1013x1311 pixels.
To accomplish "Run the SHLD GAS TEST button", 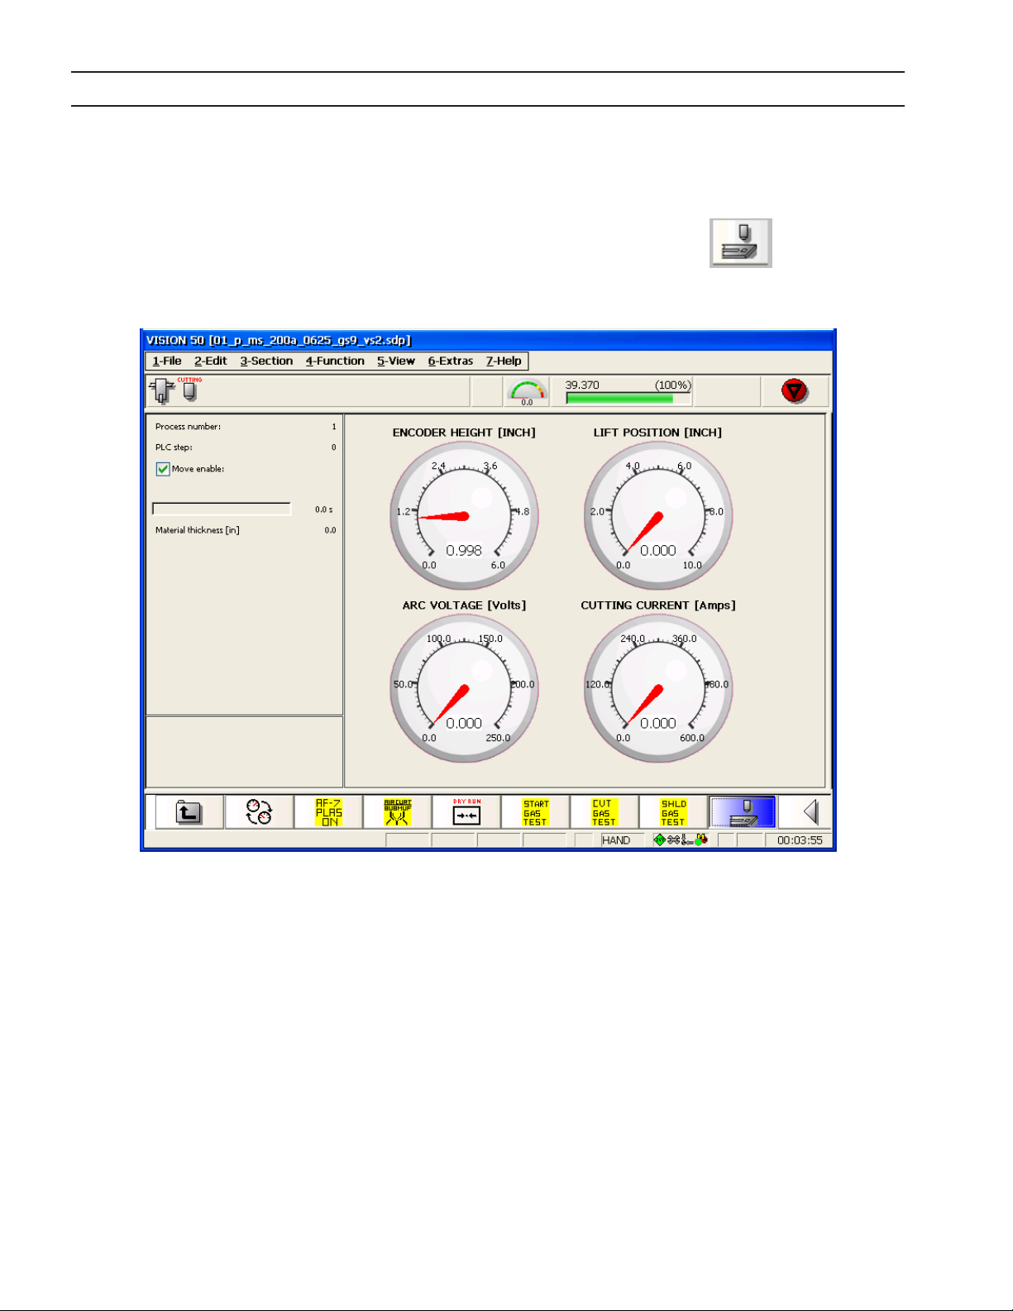I will [x=673, y=812].
